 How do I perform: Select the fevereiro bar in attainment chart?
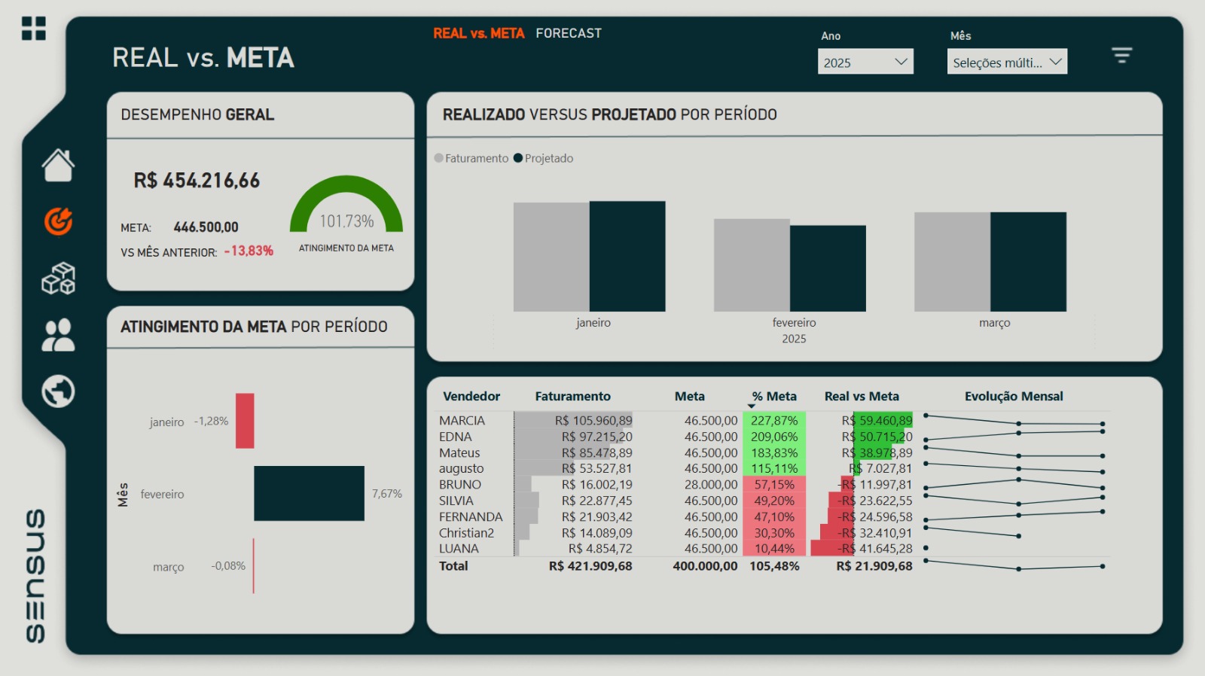pos(309,493)
